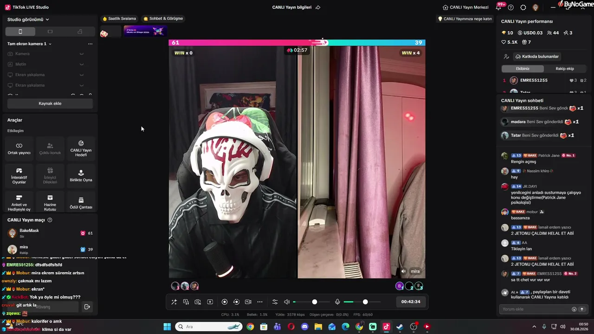Image resolution: width=594 pixels, height=334 pixels.
Task: Click the music stage banner thumbnail
Action: click(x=145, y=31)
